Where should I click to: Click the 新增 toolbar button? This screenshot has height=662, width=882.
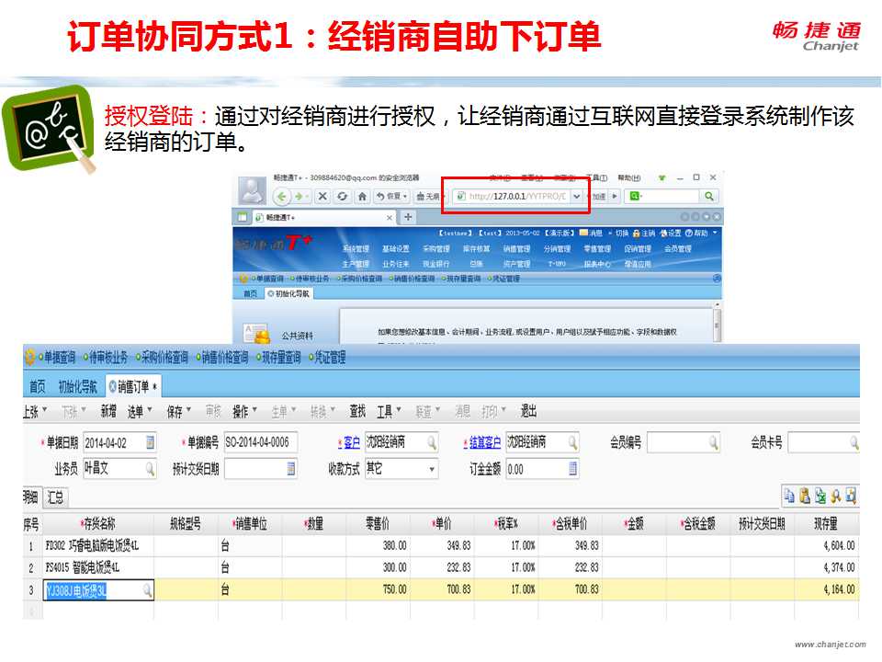click(108, 411)
